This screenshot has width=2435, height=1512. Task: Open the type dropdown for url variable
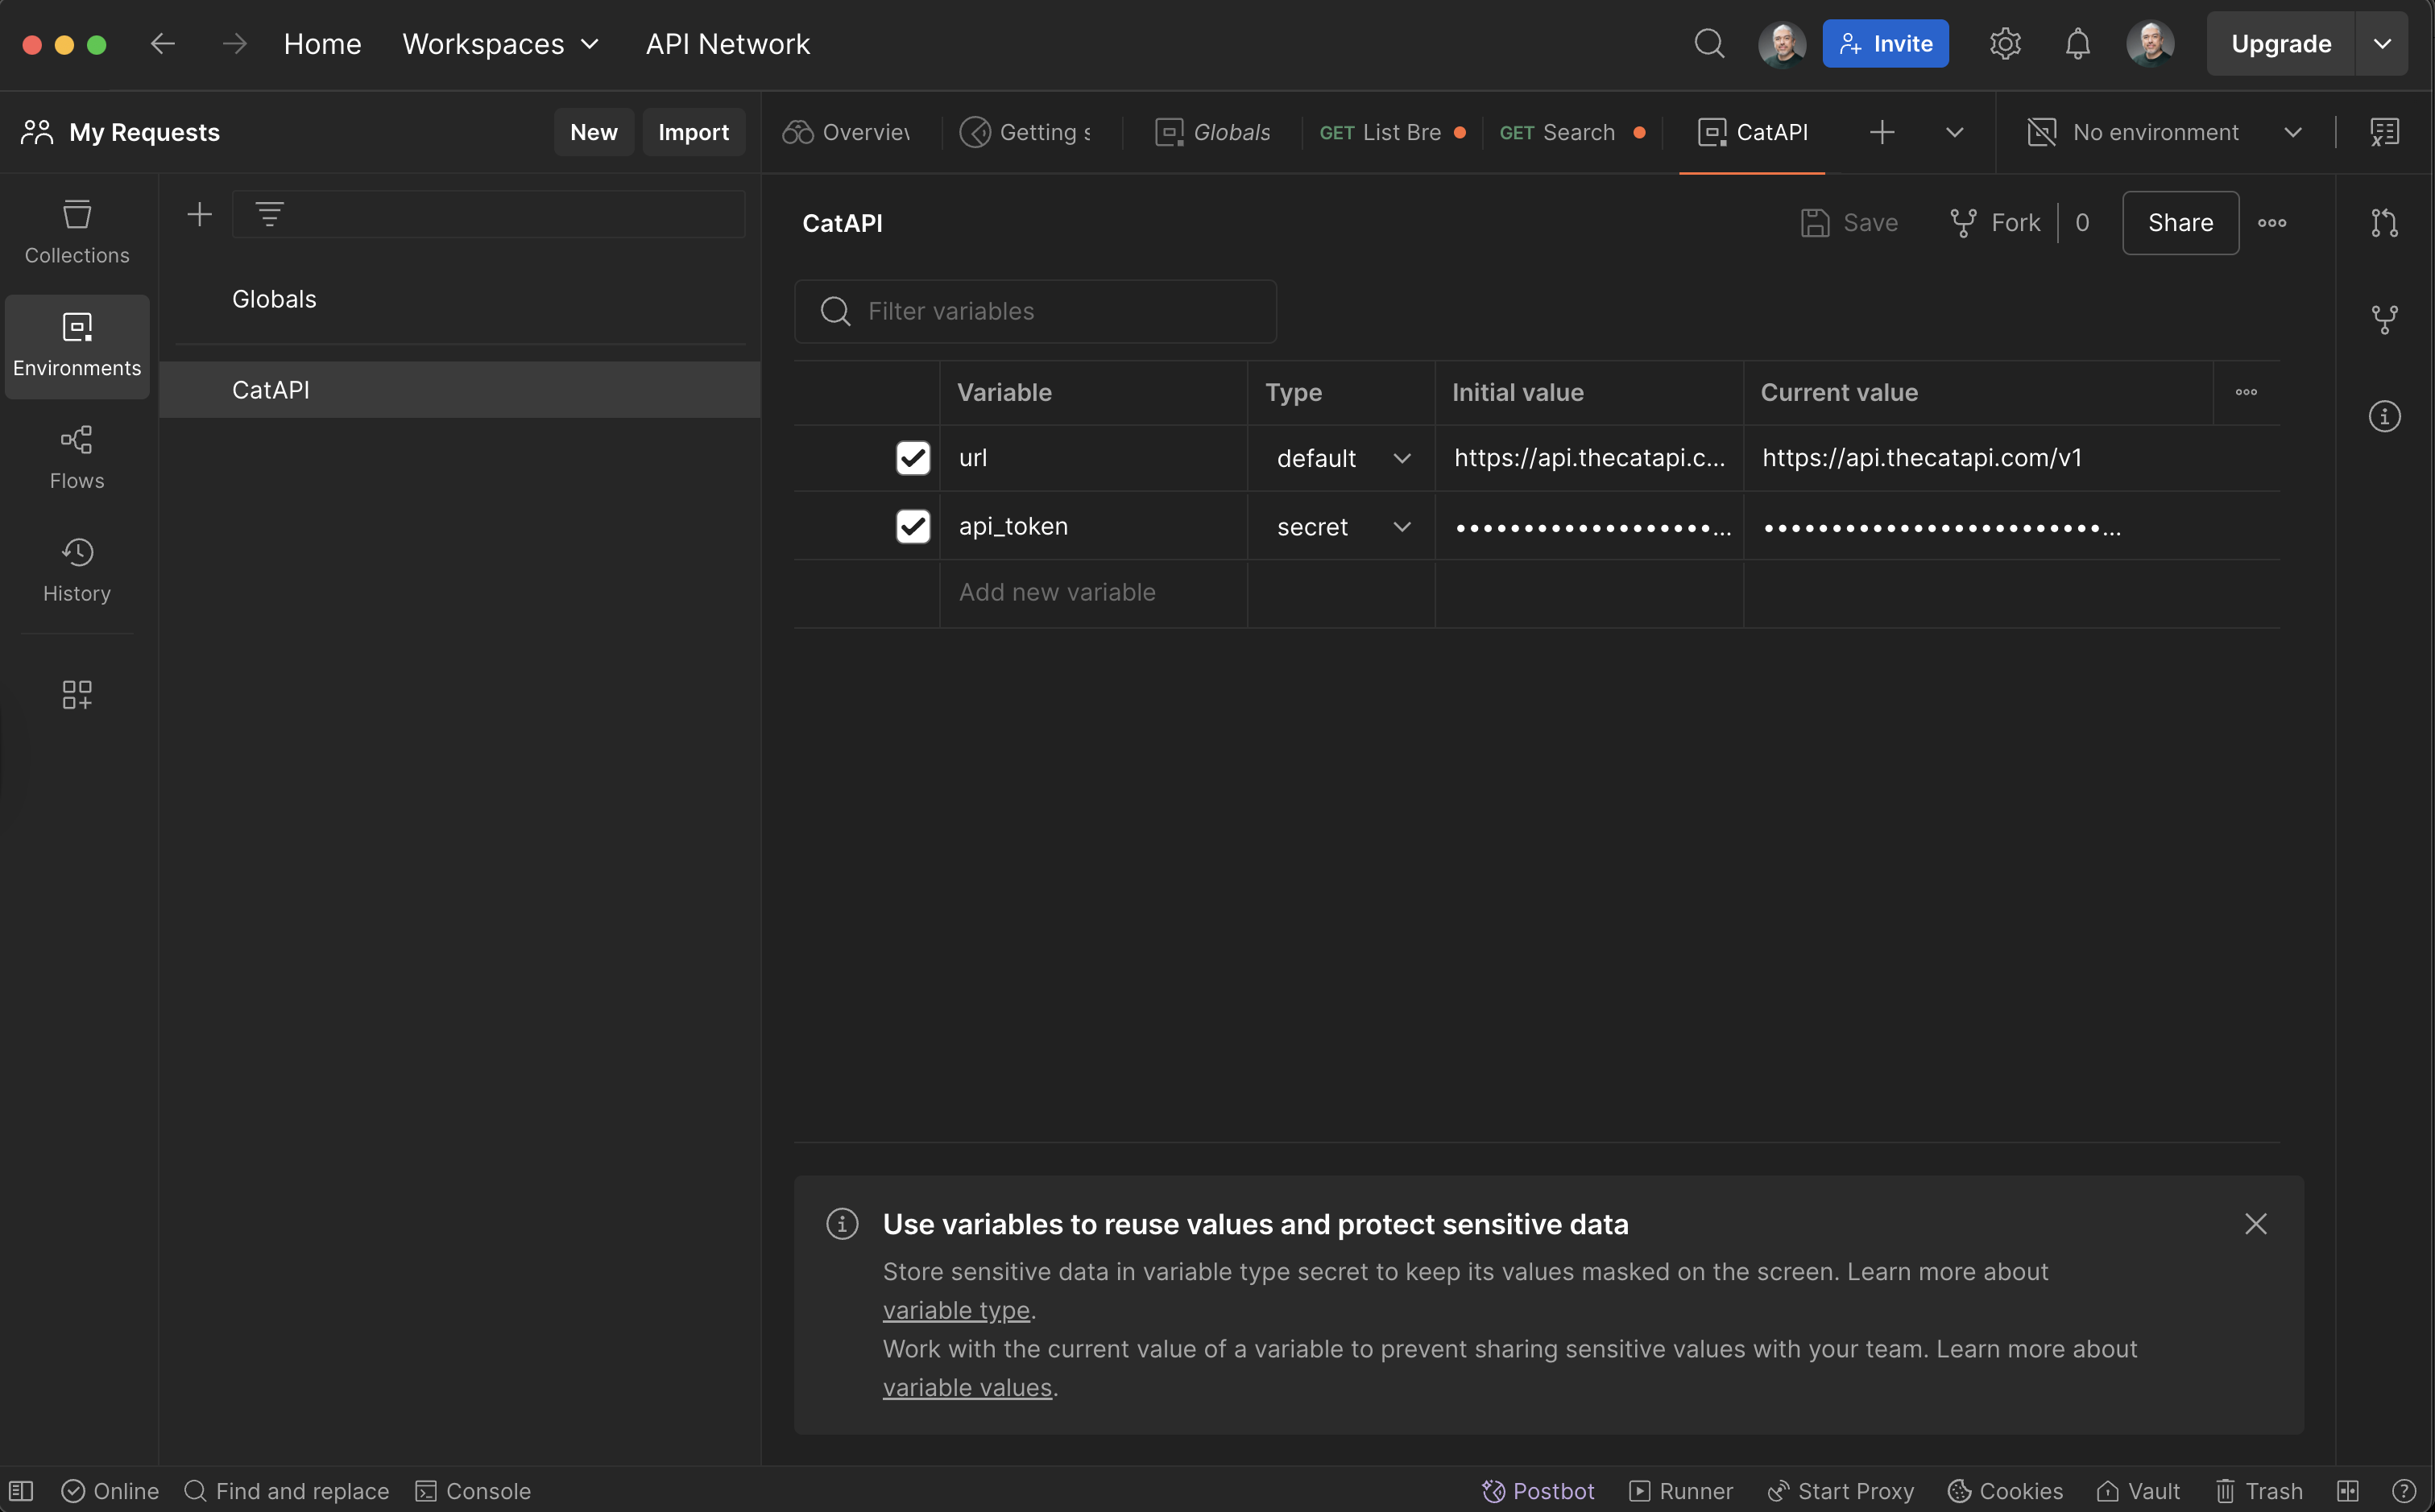coord(1342,458)
